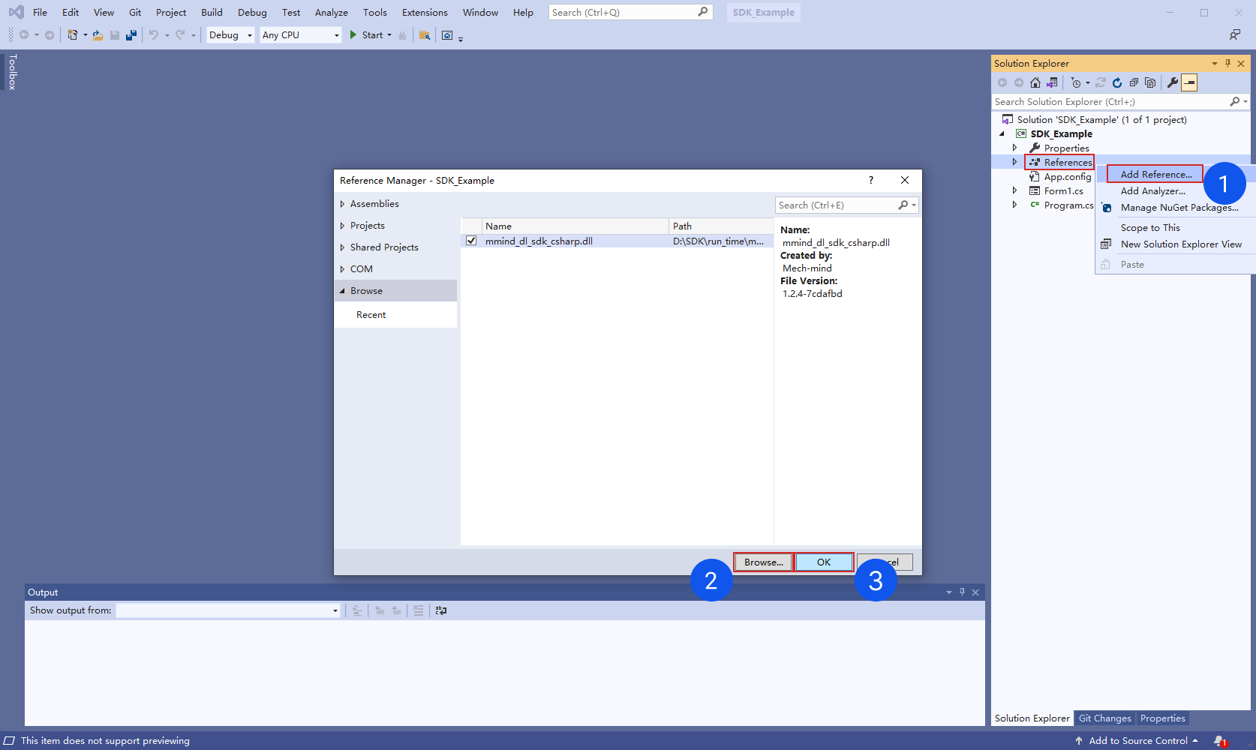Open the Extensions menu

pyautogui.click(x=425, y=12)
